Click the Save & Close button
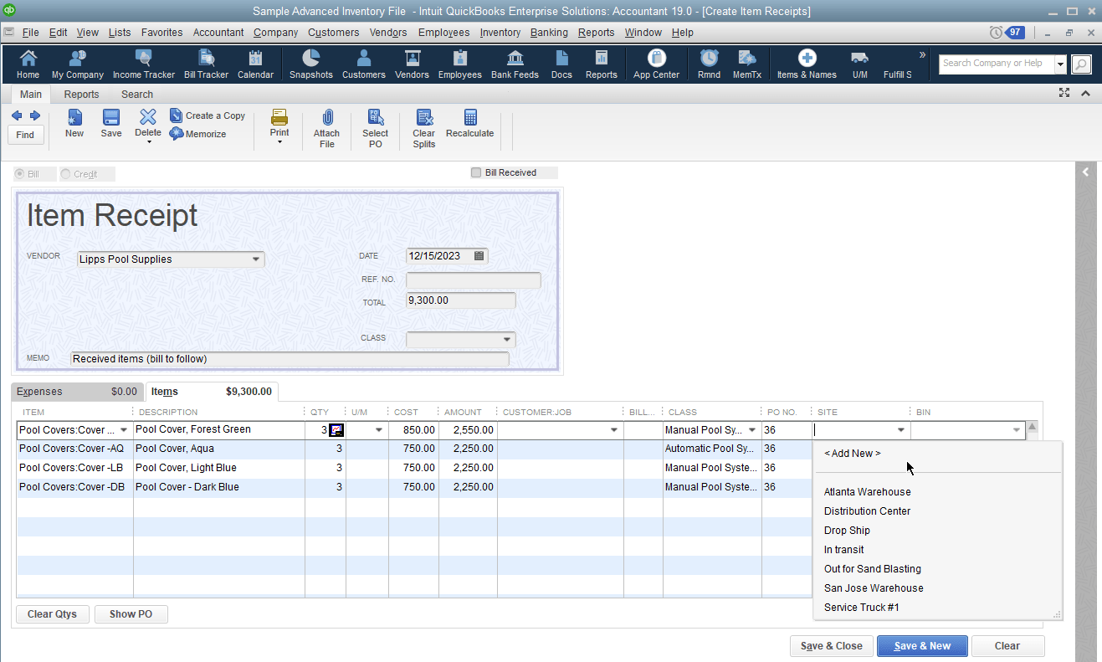 point(832,646)
